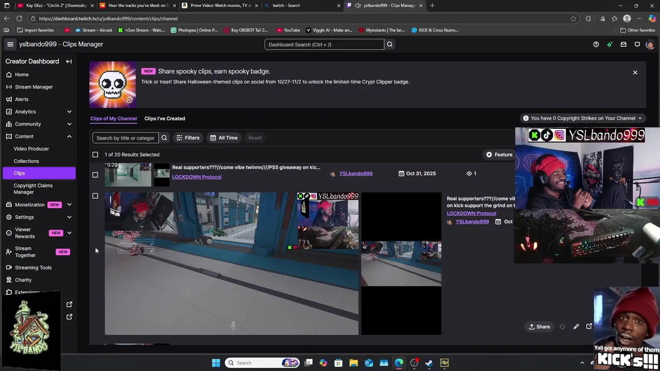Open the YouTube bookmark
Image resolution: width=660 pixels, height=371 pixels.
pos(288,30)
